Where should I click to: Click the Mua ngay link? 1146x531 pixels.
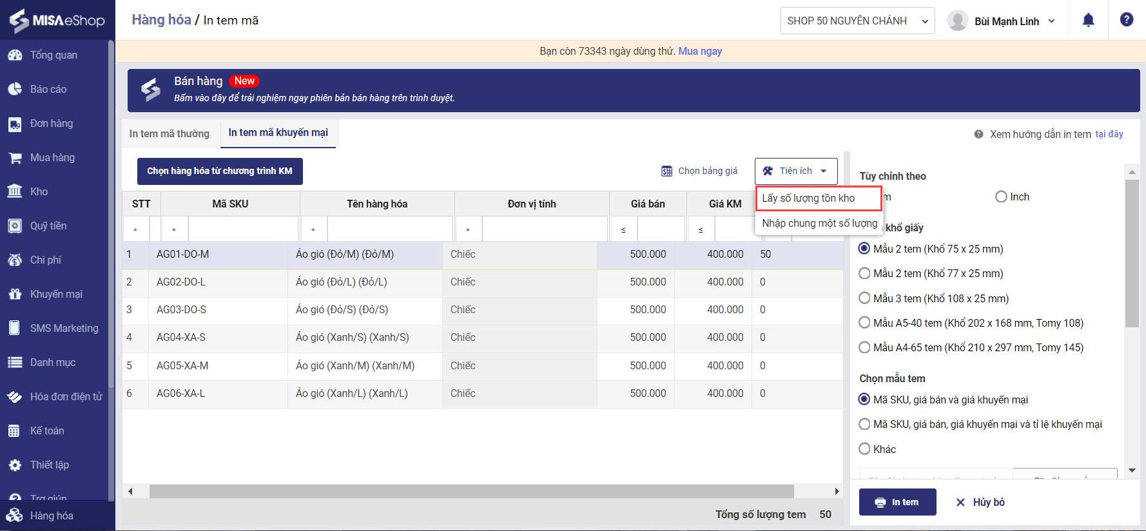coord(700,52)
